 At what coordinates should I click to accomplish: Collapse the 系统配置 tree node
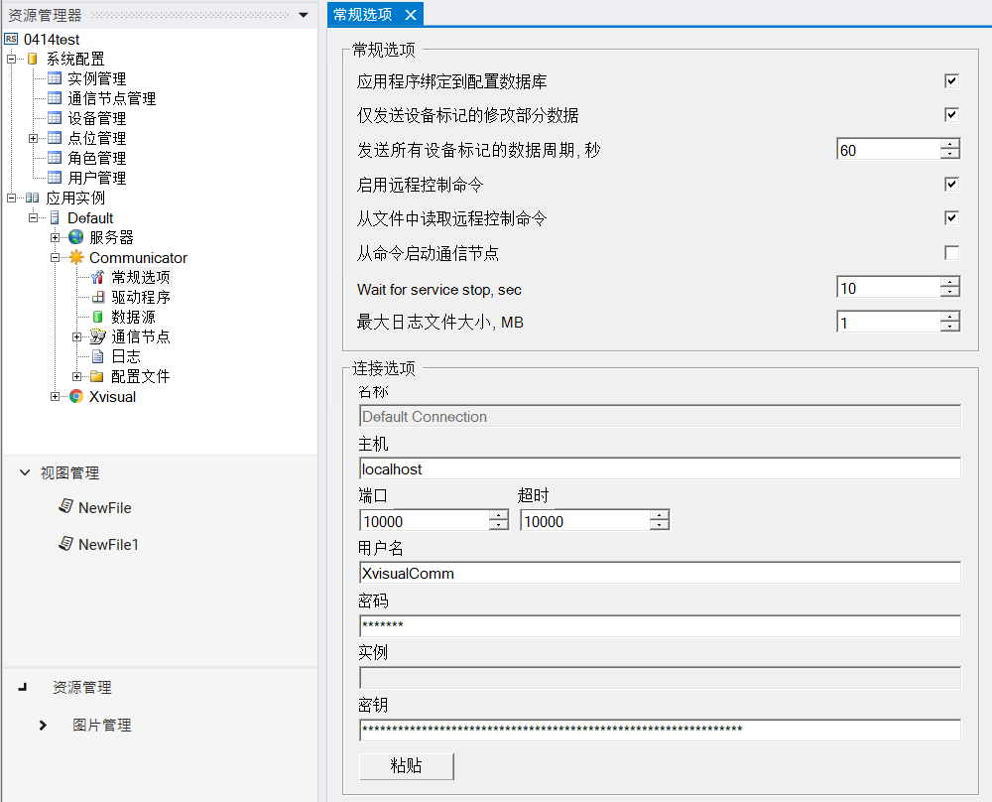(11, 59)
